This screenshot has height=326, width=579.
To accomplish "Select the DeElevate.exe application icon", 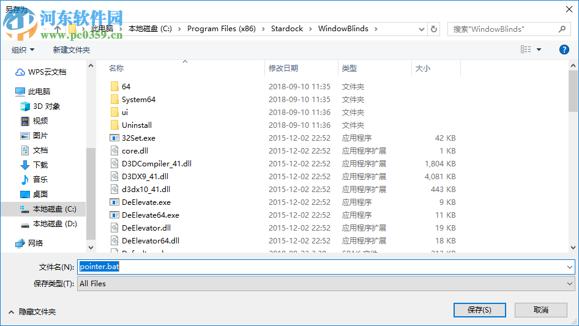I will [114, 202].
